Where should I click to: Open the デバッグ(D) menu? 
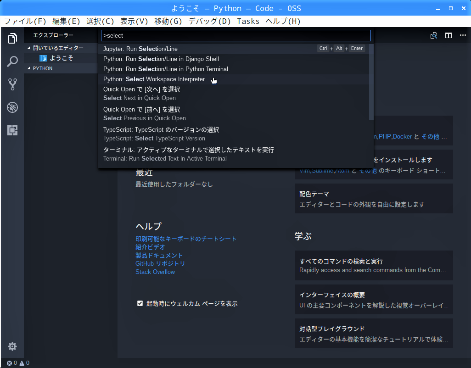coord(209,21)
